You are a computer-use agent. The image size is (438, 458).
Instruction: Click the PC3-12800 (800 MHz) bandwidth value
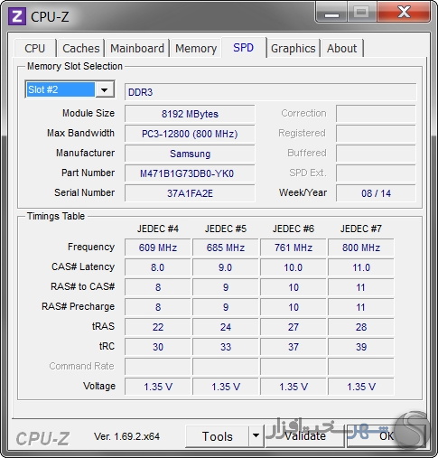coord(190,134)
